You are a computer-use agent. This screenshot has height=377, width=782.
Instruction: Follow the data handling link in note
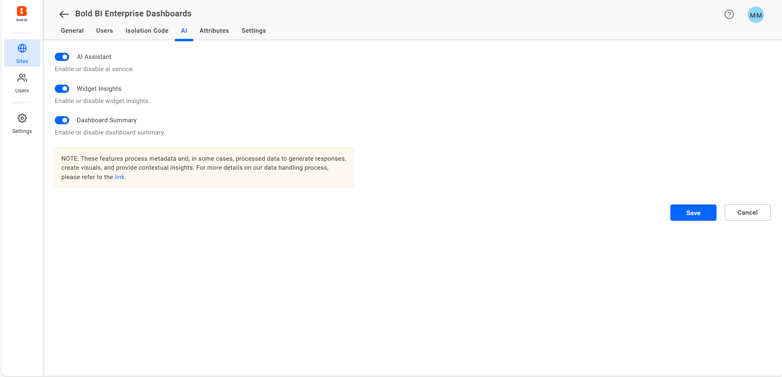tap(119, 177)
